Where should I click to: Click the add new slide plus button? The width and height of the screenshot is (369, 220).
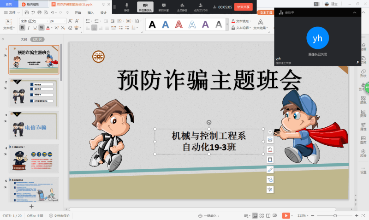coord(31,206)
